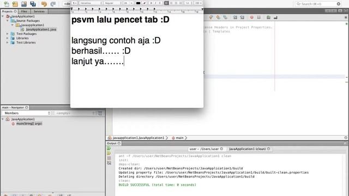Image resolution: width=349 pixels, height=196 pixels.
Task: Collapse the Source Packages node
Action: tap(7, 21)
